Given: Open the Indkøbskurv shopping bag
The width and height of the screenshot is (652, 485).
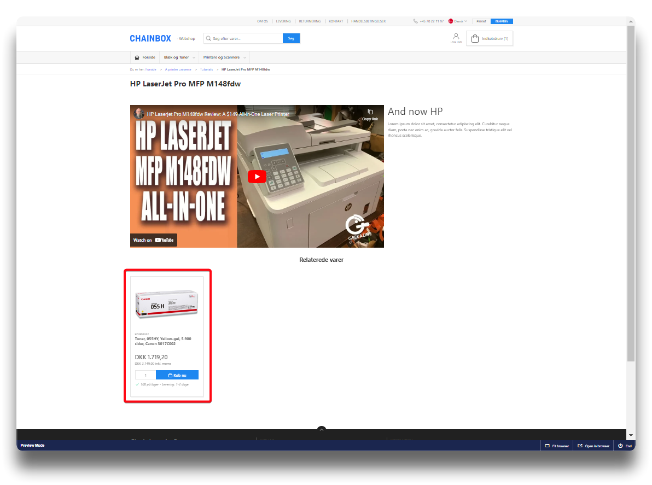Looking at the screenshot, I should pos(490,39).
